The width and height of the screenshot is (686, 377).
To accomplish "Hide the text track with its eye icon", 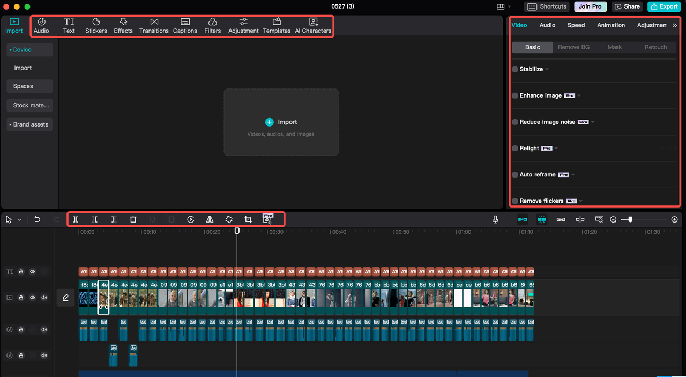I will 33,272.
